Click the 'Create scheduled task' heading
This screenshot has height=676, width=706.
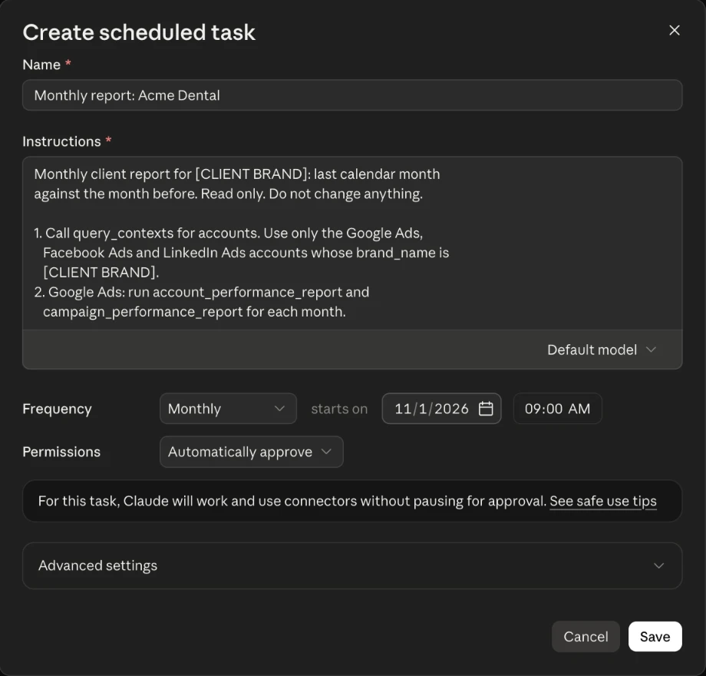(x=139, y=32)
